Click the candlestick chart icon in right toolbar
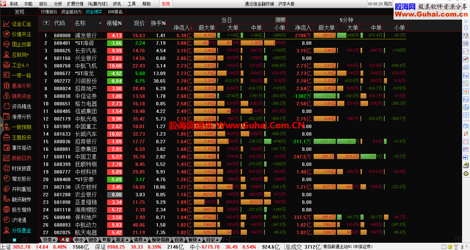The image size is (470, 250). 466,59
